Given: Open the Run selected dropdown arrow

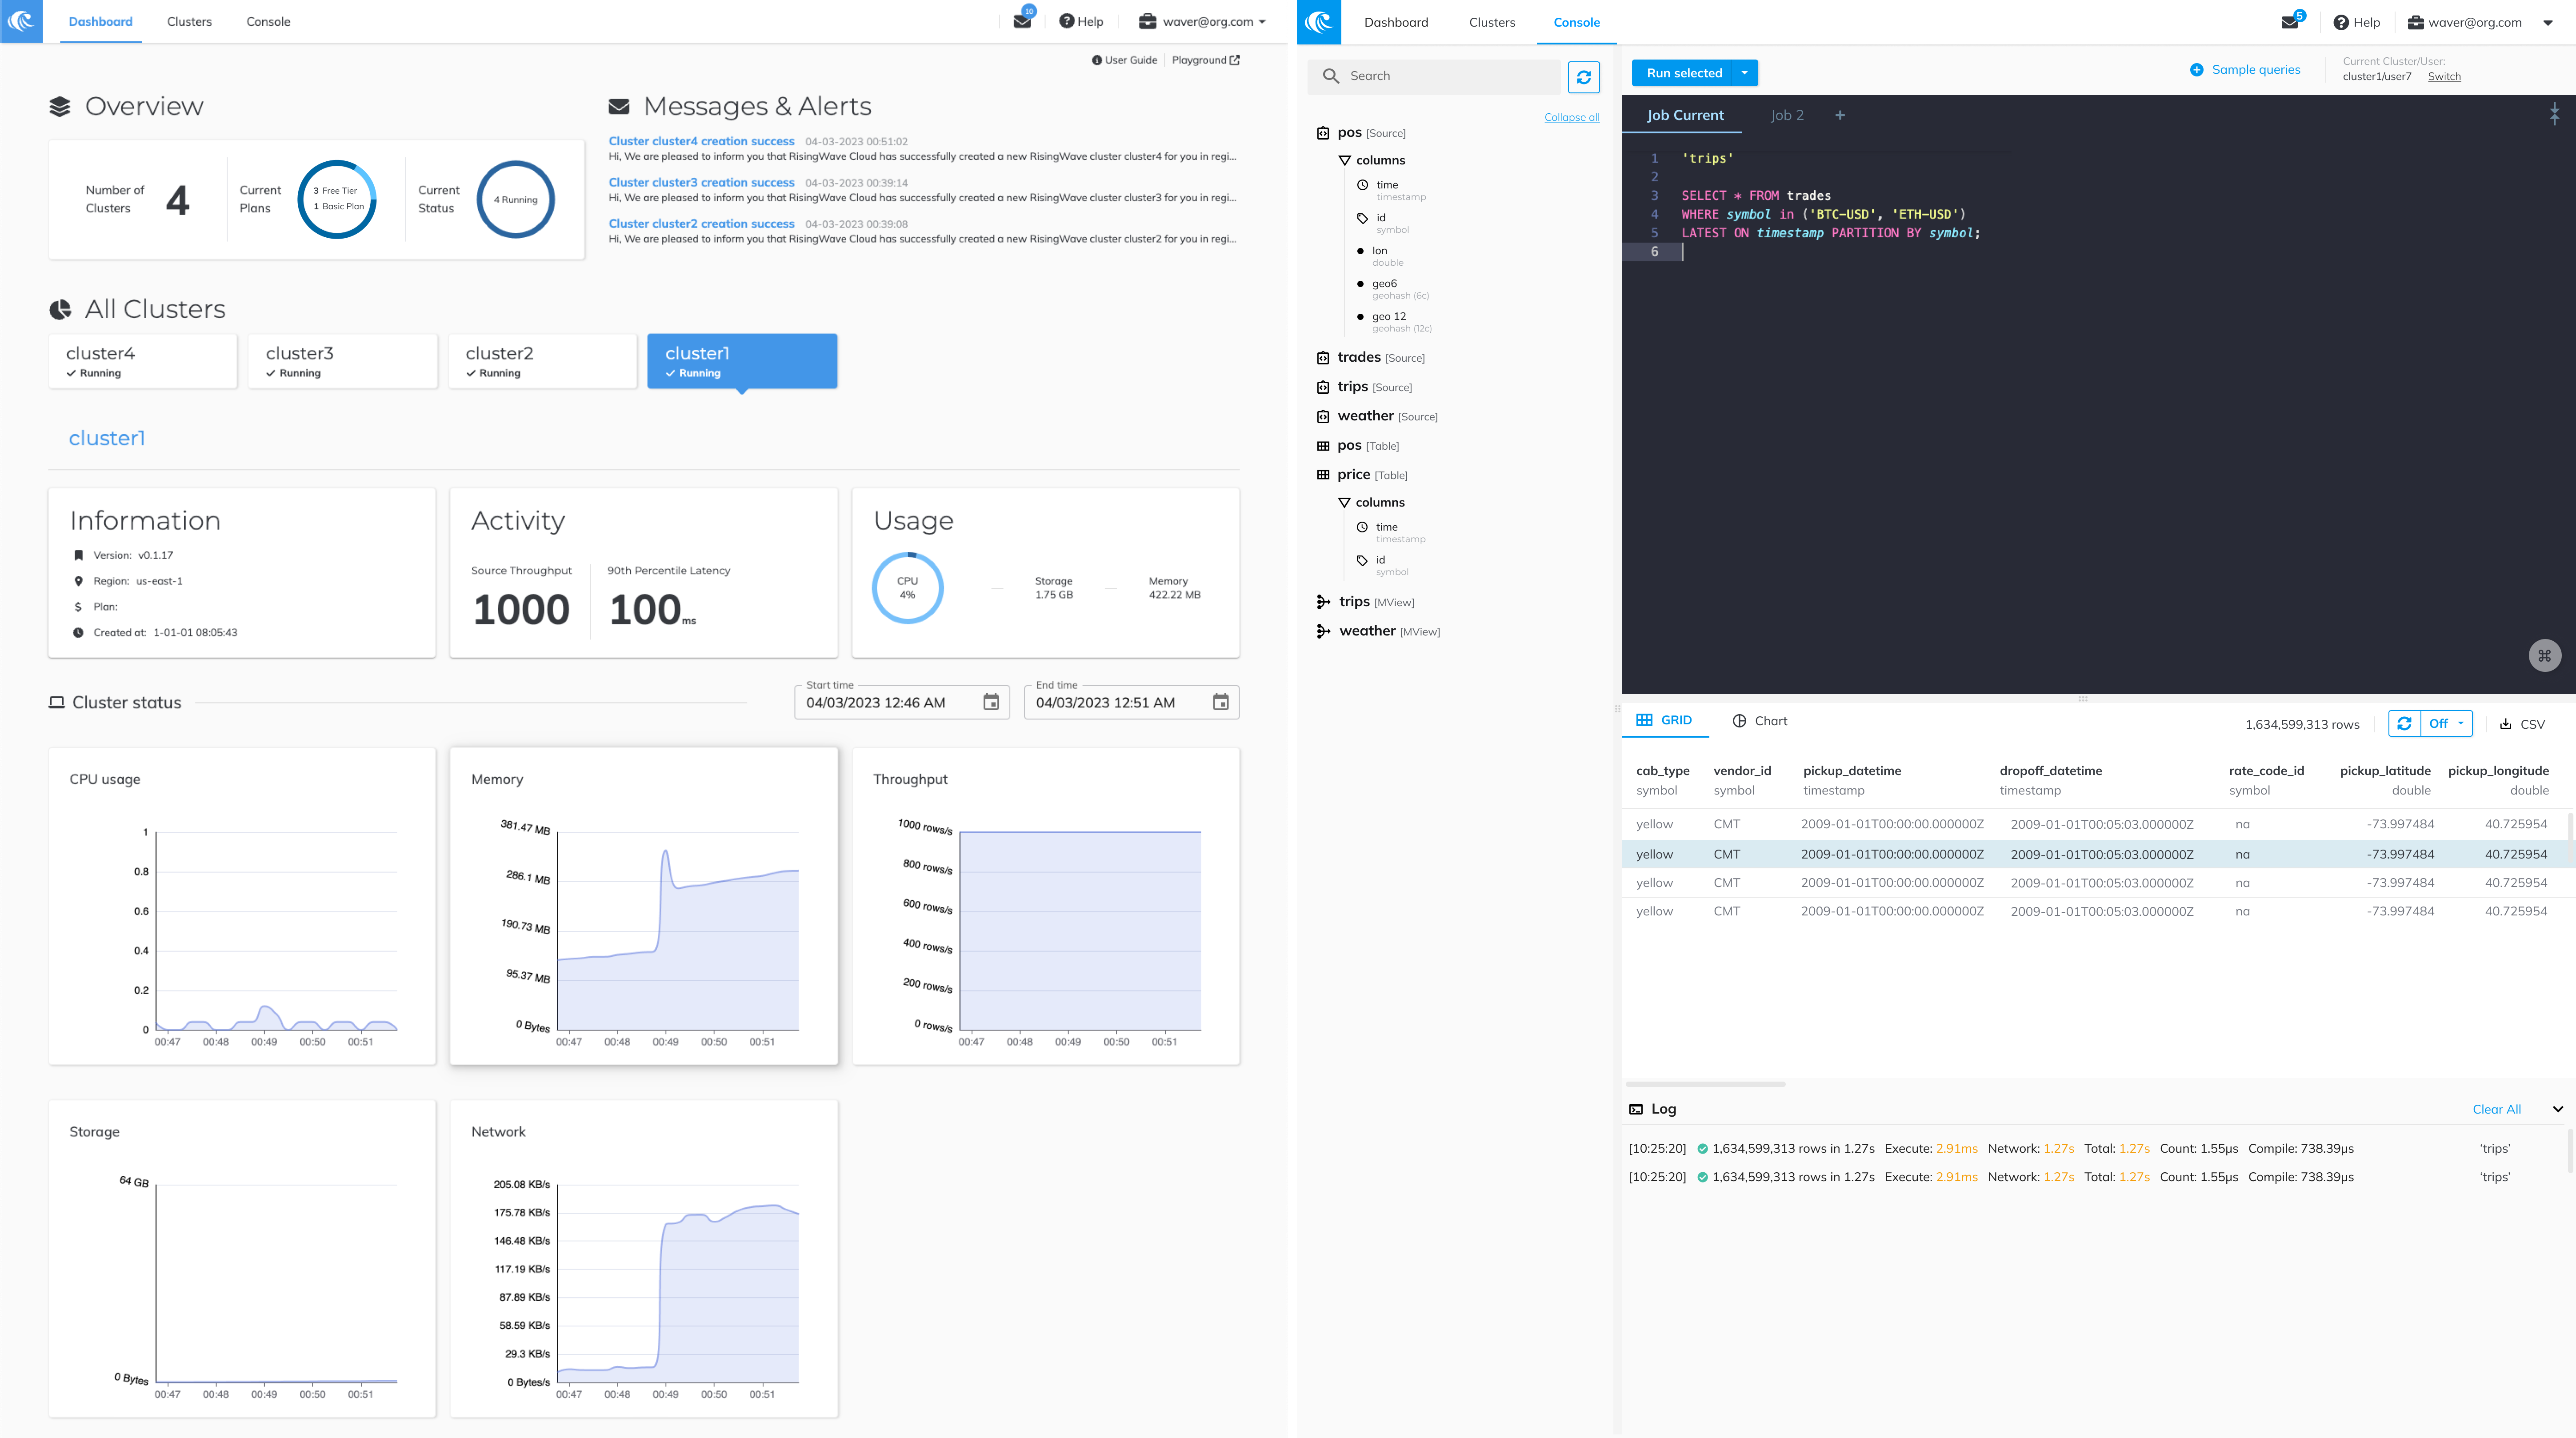Looking at the screenshot, I should pos(1744,73).
